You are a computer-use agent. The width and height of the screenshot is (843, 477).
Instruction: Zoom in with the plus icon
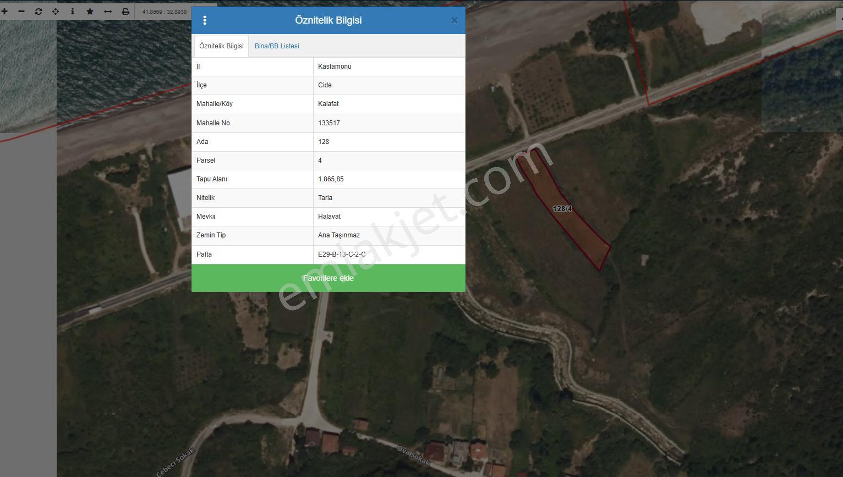[4, 11]
